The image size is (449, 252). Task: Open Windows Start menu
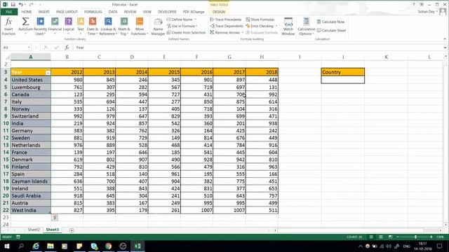click(x=6, y=246)
